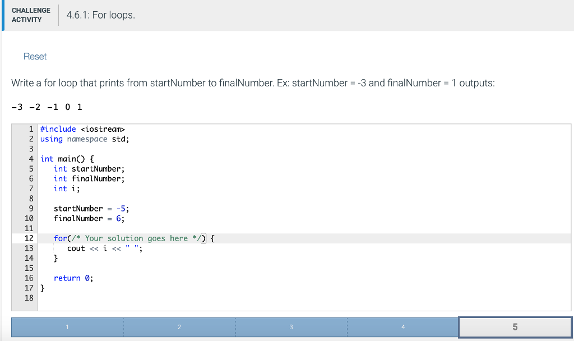Image resolution: width=574 pixels, height=341 pixels.
Task: Click the closing brace on line 17
Action: (x=42, y=288)
